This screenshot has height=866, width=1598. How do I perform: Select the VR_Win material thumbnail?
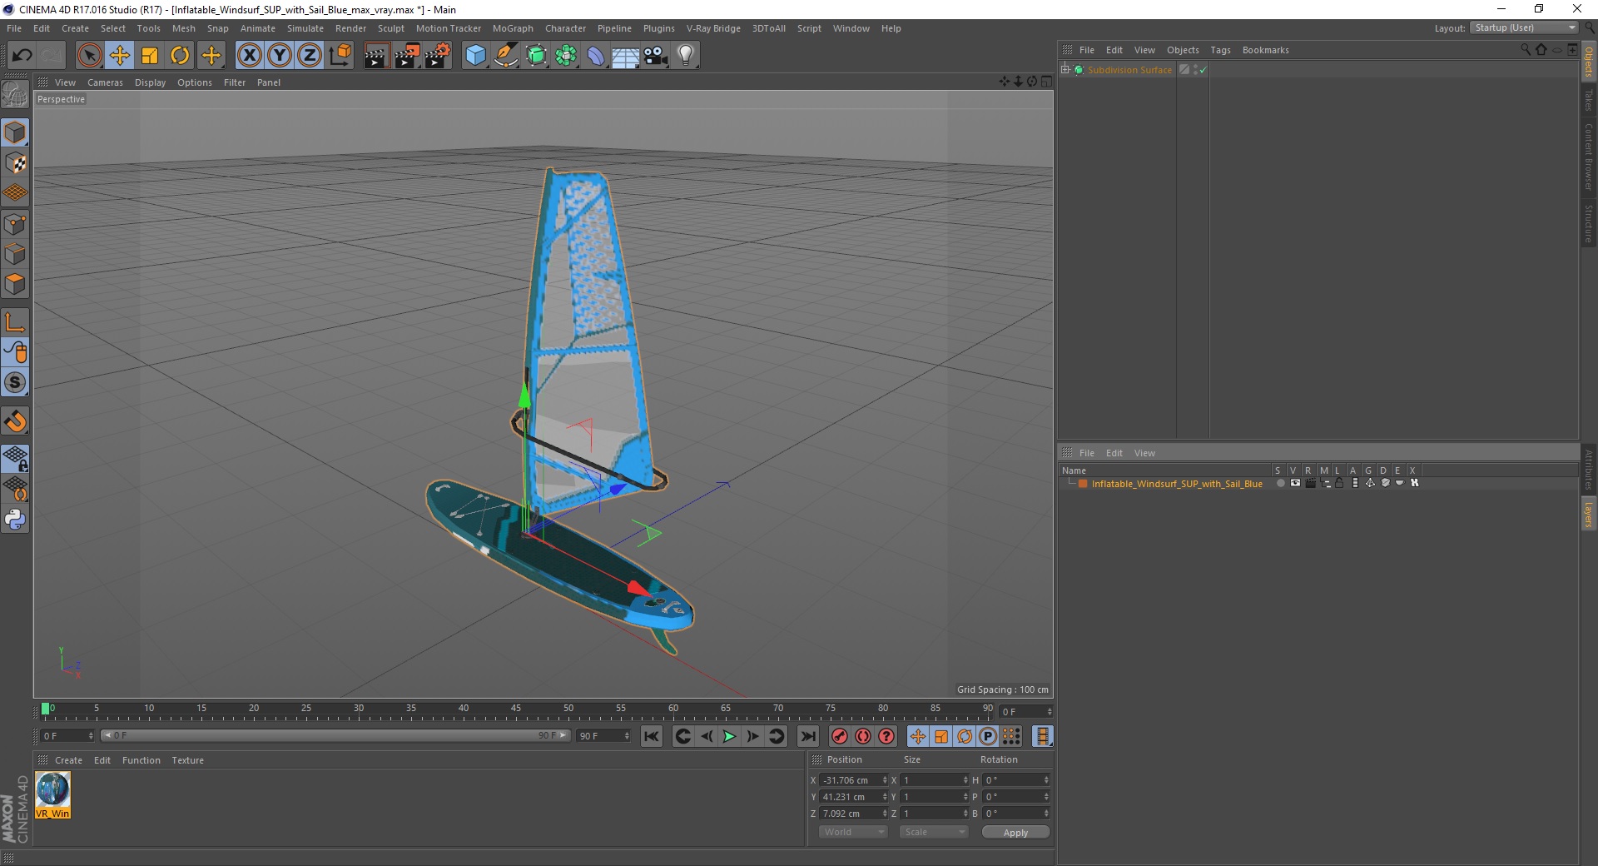click(53, 795)
